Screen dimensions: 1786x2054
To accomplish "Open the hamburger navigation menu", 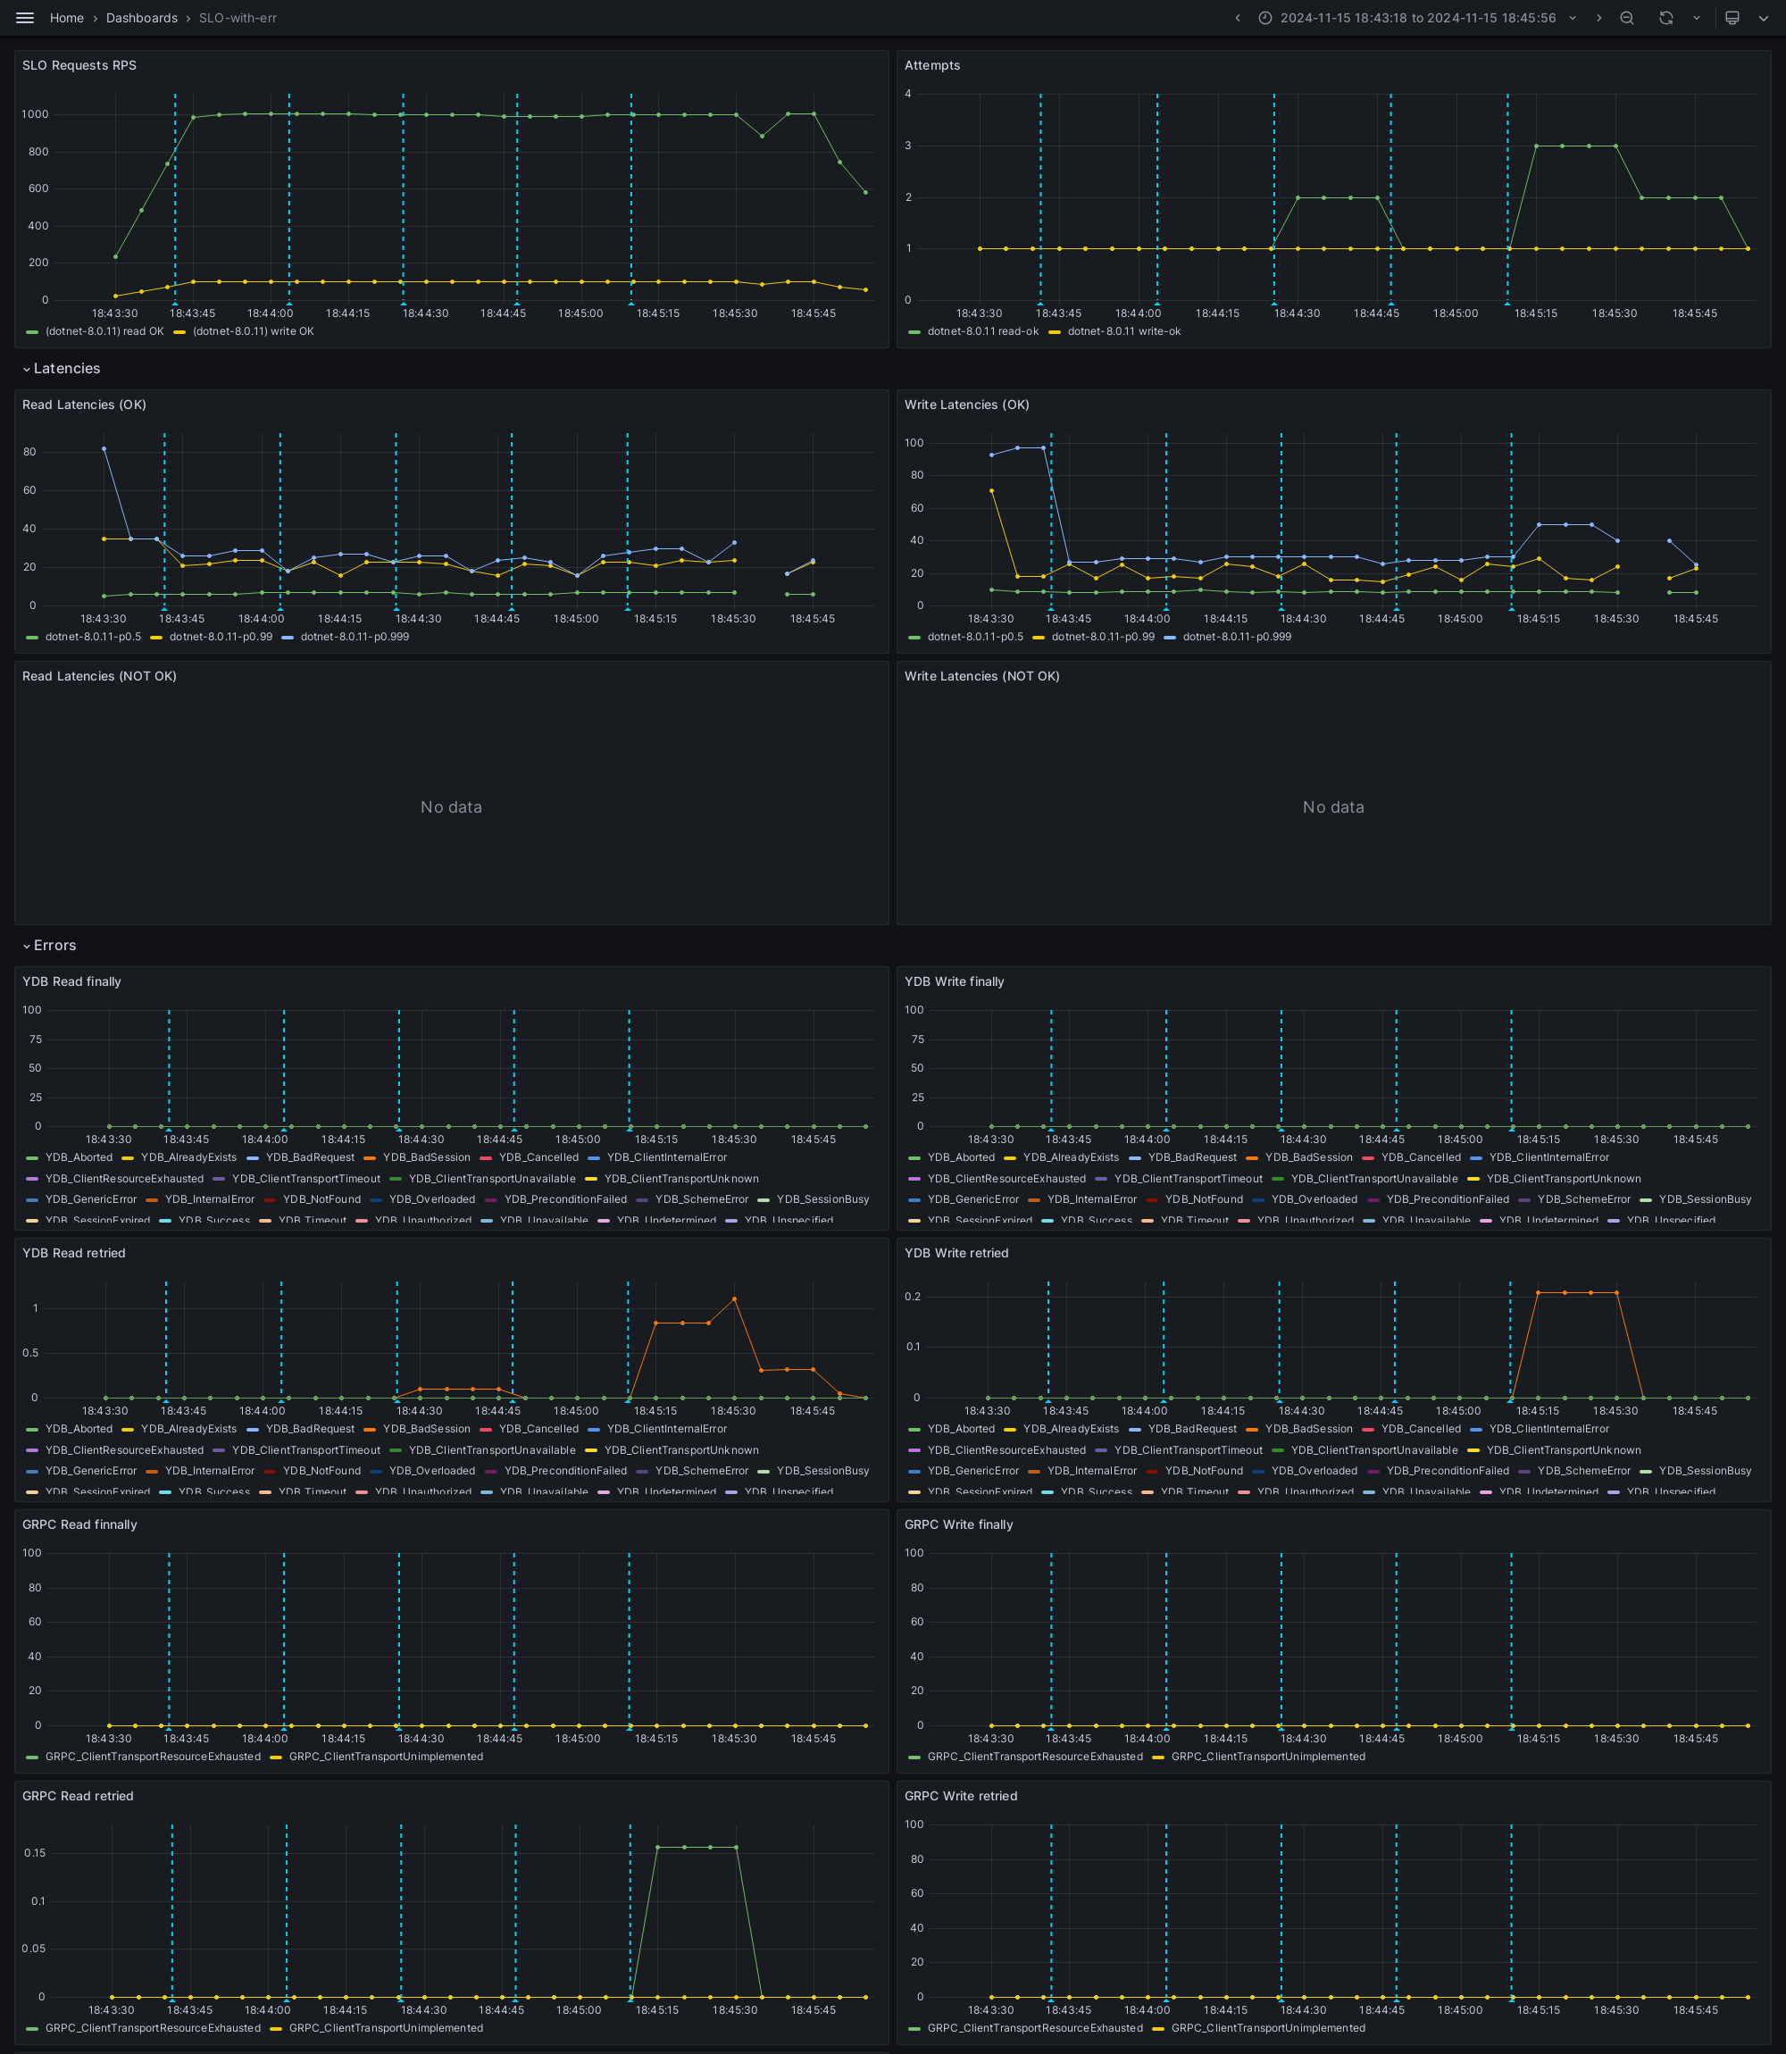I will pyautogui.click(x=25, y=18).
